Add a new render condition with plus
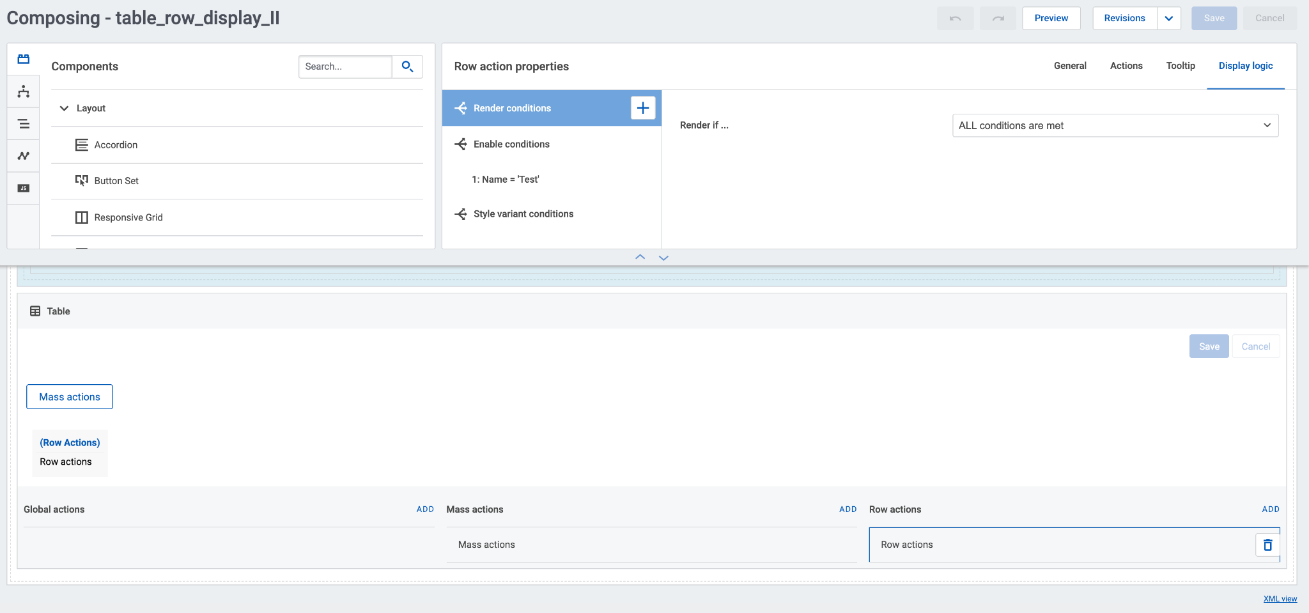The width and height of the screenshot is (1309, 613). click(643, 108)
